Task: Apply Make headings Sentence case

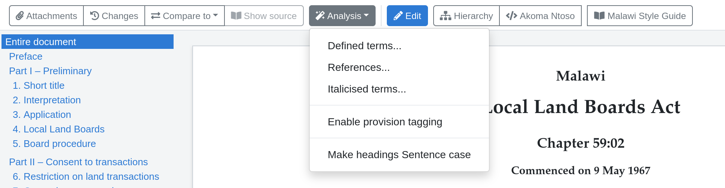Action: (x=399, y=155)
